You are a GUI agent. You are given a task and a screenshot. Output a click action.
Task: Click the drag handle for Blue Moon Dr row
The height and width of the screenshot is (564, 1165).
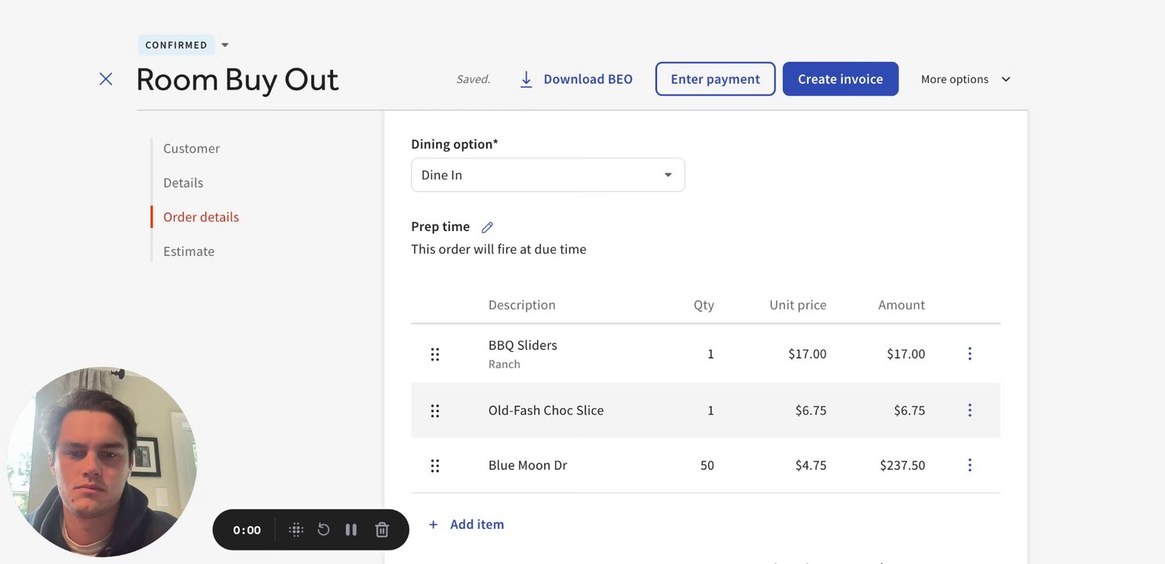point(435,466)
